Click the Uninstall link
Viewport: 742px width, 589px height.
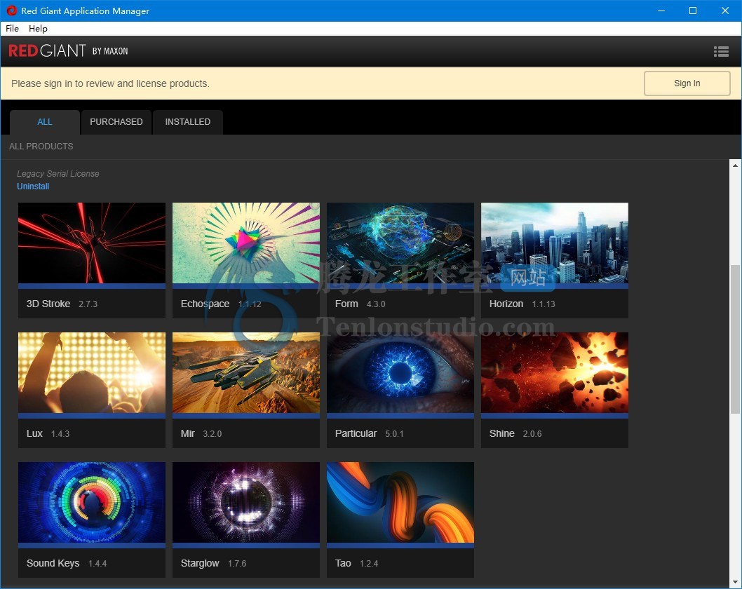tap(33, 187)
